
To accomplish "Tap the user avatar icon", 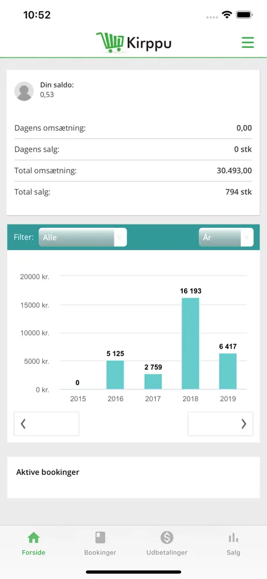I will (x=24, y=91).
